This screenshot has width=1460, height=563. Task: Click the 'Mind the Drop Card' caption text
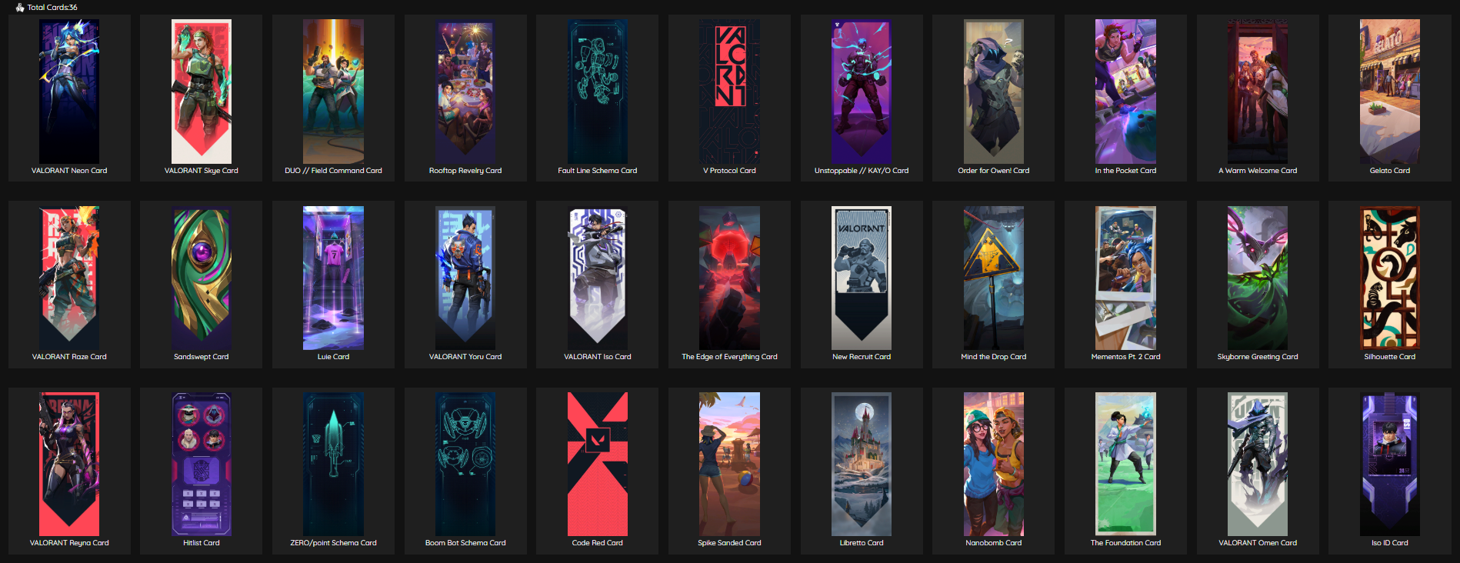coord(994,357)
